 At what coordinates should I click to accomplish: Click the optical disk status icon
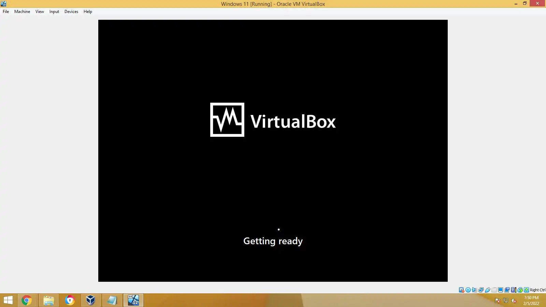pyautogui.click(x=468, y=290)
